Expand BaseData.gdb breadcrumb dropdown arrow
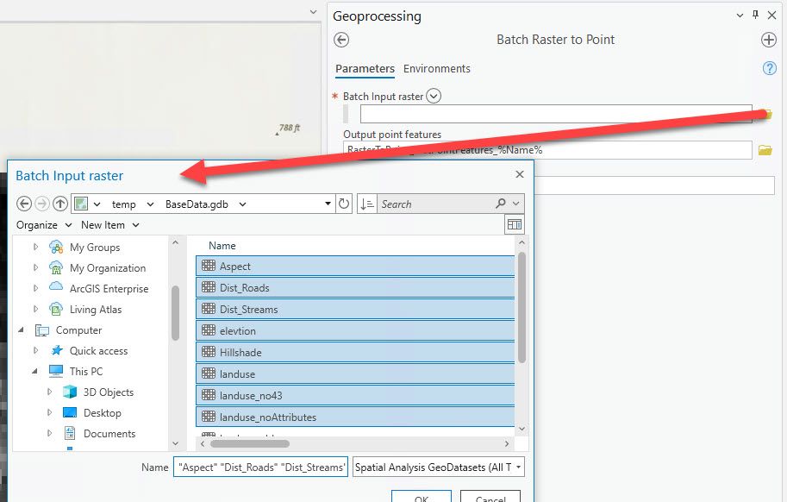 242,204
